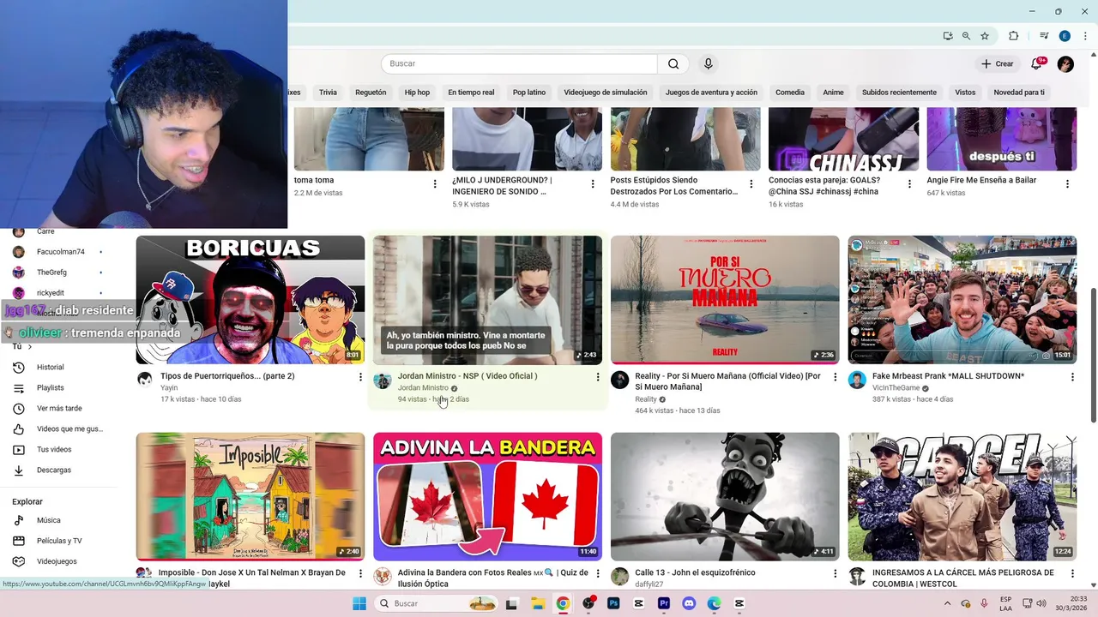
Task: Open the Tipos de Puertorriqueños thumbnail
Action: (x=250, y=300)
